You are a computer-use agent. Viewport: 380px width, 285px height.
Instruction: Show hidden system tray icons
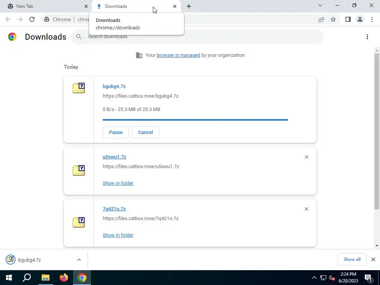(x=314, y=278)
